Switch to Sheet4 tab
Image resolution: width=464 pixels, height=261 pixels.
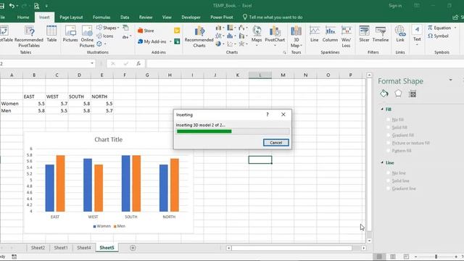pyautogui.click(x=84, y=248)
